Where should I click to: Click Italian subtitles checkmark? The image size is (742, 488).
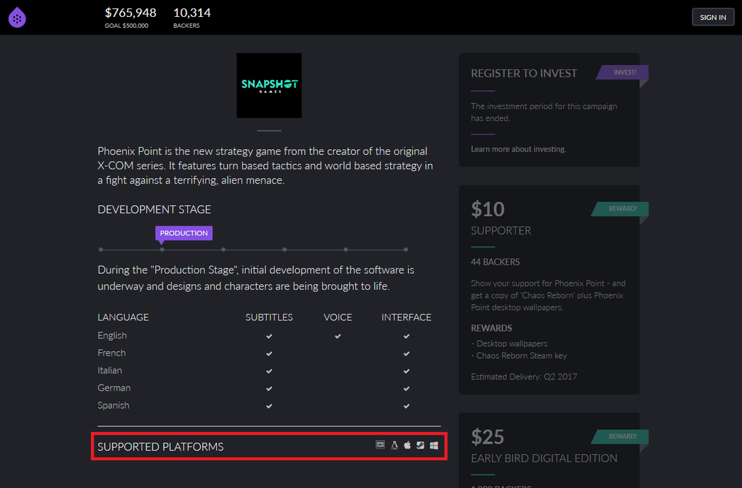point(269,371)
